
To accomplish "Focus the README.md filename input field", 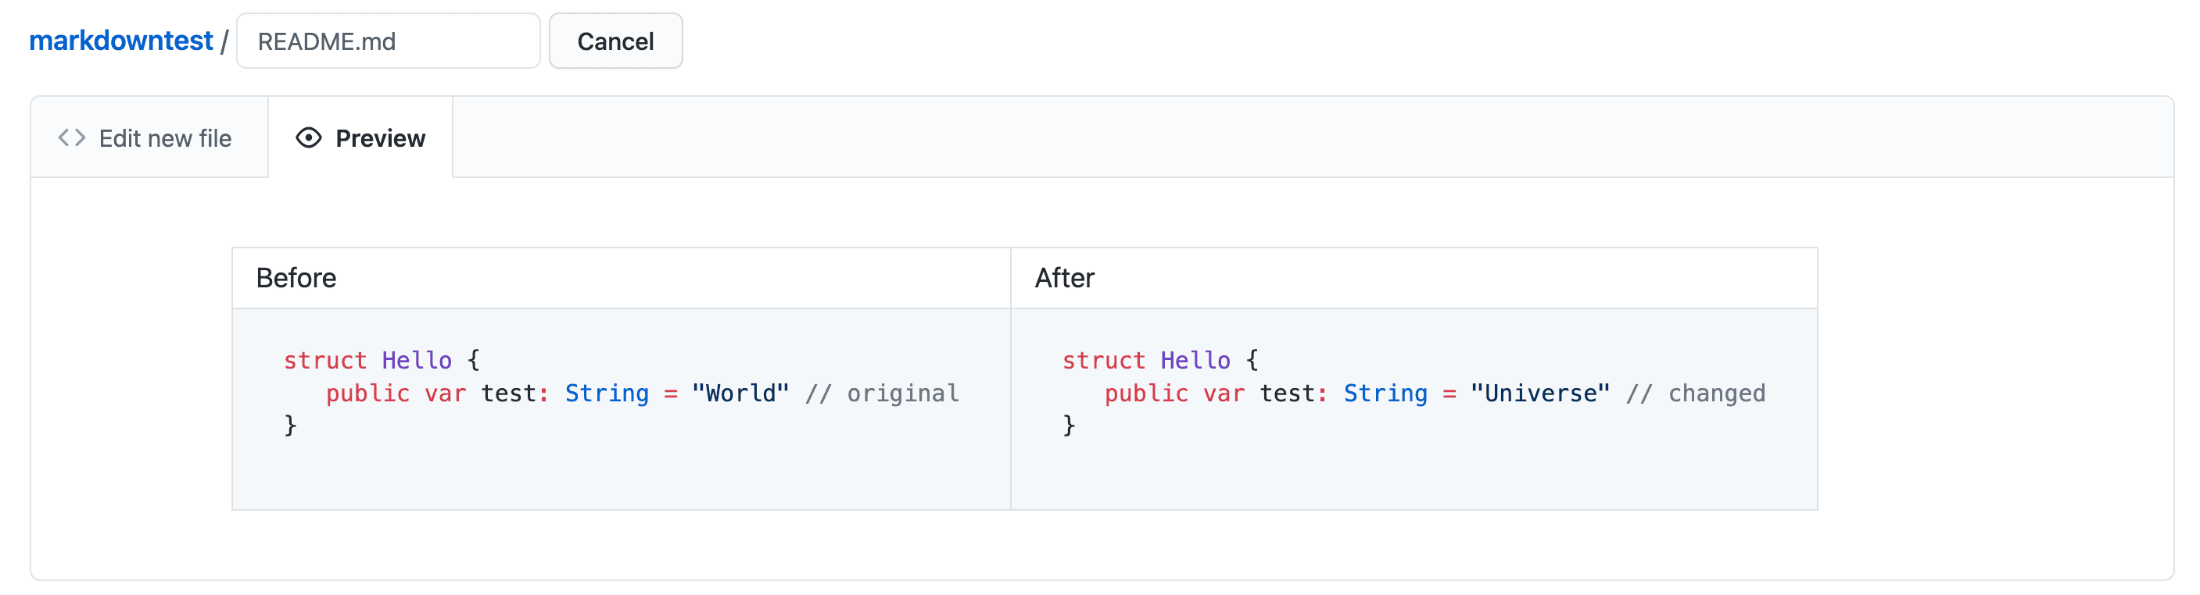I will point(388,41).
